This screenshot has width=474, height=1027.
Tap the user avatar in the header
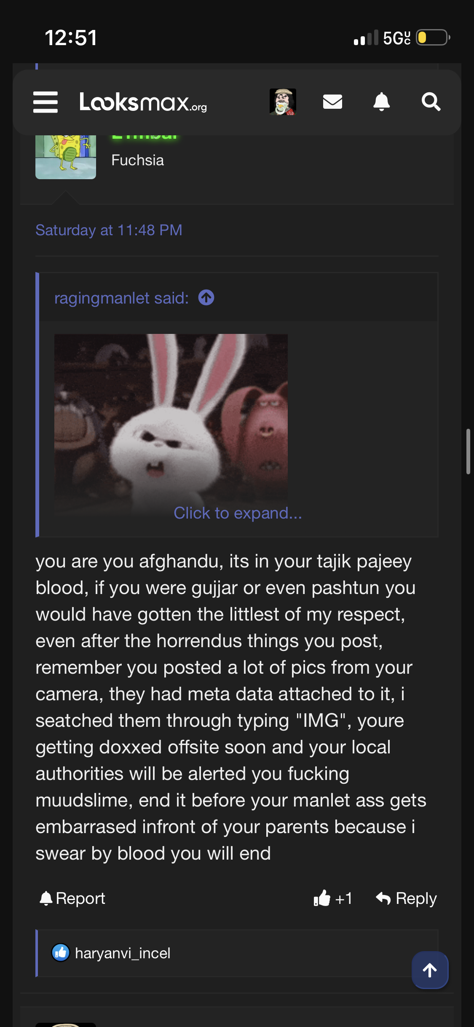pos(283,102)
